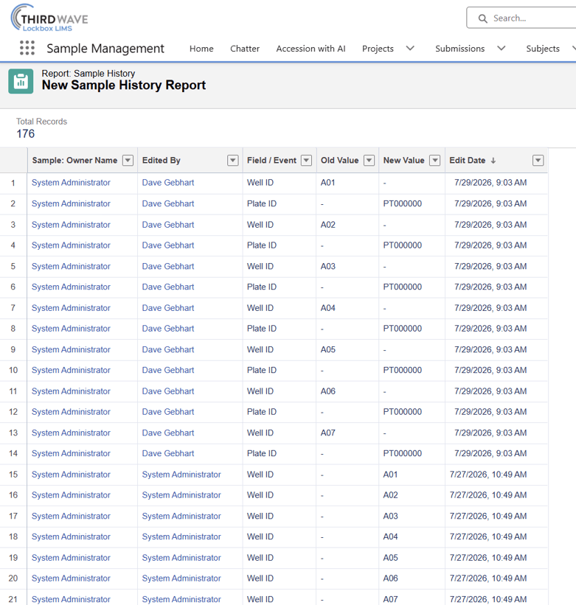Open Edited By System Administrator link in row 18
576x605 pixels.
coord(181,536)
